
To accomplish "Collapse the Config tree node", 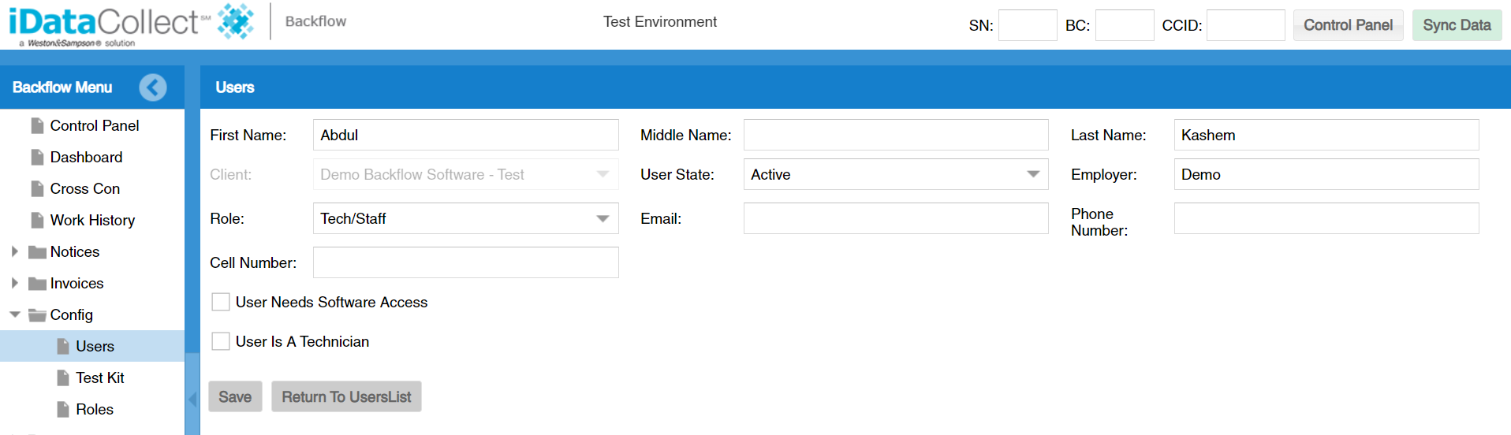I will click(14, 314).
